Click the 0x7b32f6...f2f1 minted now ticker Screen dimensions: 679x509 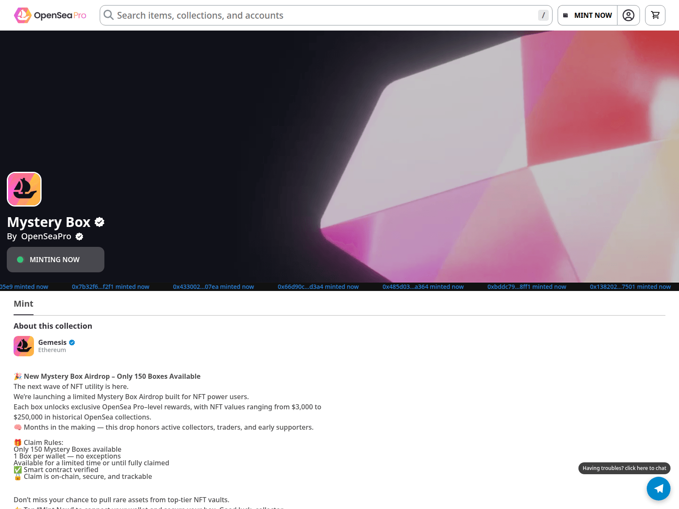110,287
